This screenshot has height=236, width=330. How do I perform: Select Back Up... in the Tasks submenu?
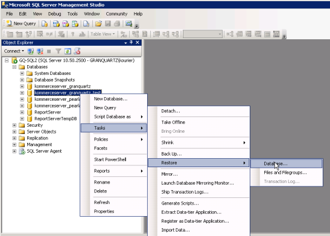click(171, 154)
